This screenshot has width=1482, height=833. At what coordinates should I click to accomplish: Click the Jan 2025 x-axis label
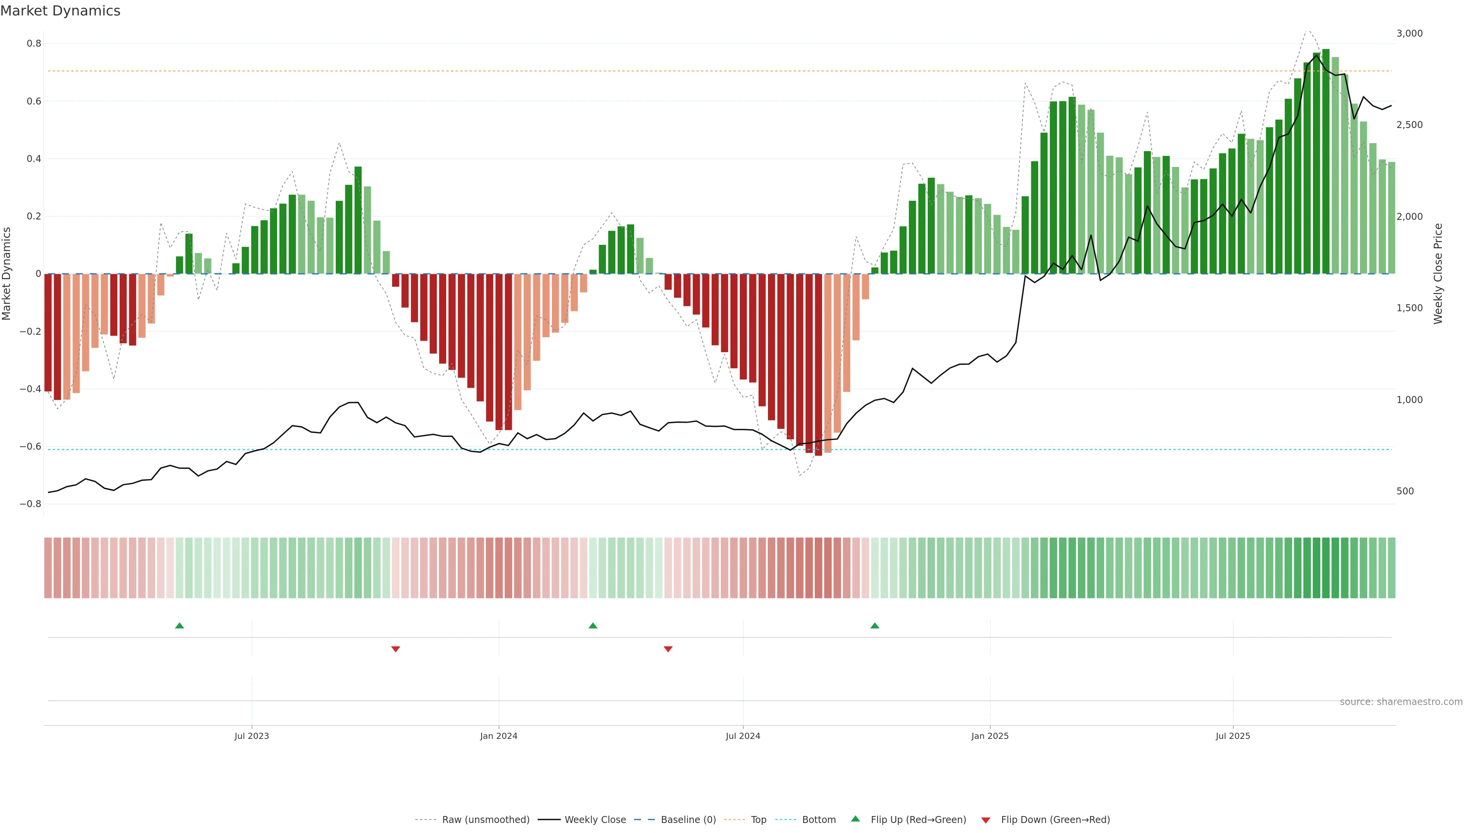click(x=990, y=736)
